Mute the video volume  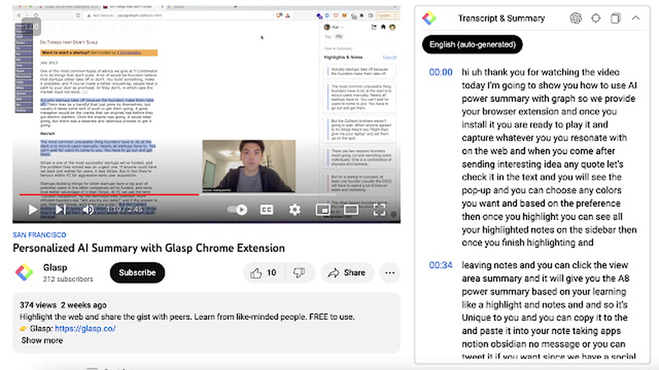coord(88,210)
